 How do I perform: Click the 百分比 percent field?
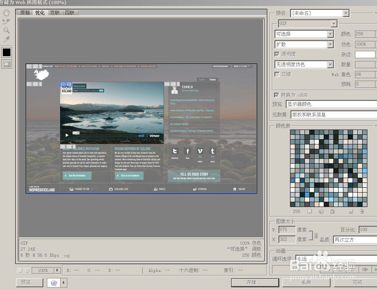click(368, 229)
